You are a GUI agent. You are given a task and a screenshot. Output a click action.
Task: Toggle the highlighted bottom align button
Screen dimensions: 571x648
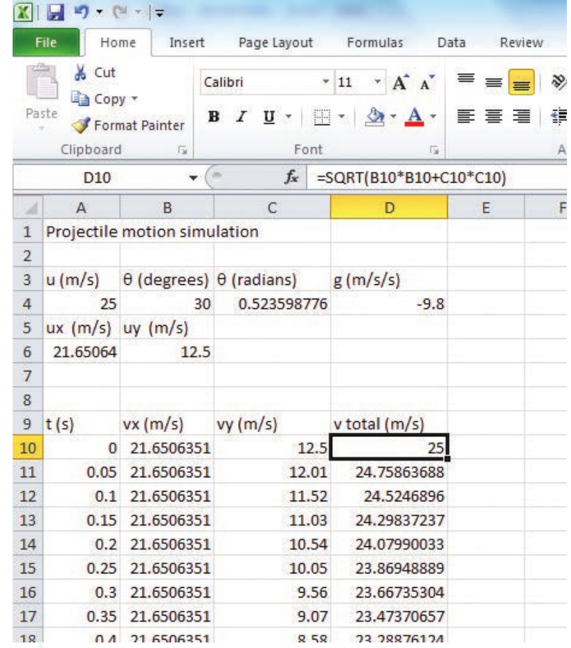click(521, 82)
